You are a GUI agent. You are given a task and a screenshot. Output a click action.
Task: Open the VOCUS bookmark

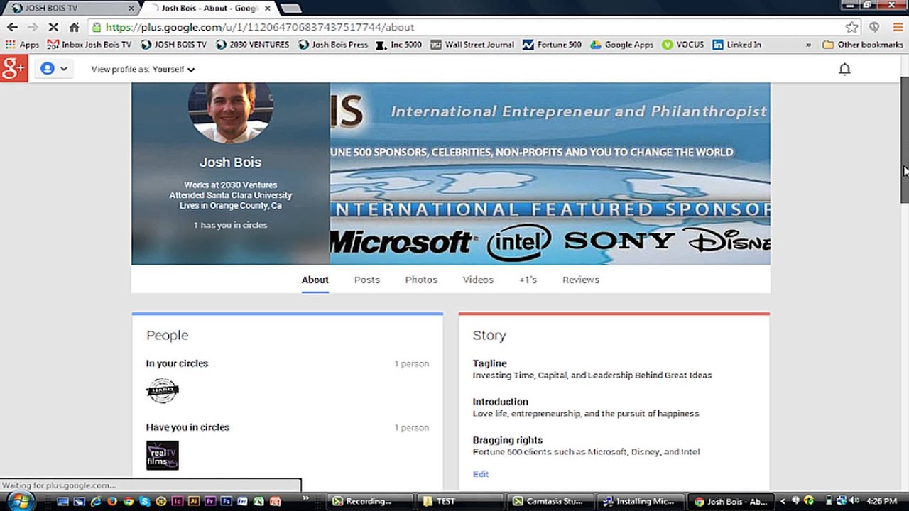tap(682, 44)
